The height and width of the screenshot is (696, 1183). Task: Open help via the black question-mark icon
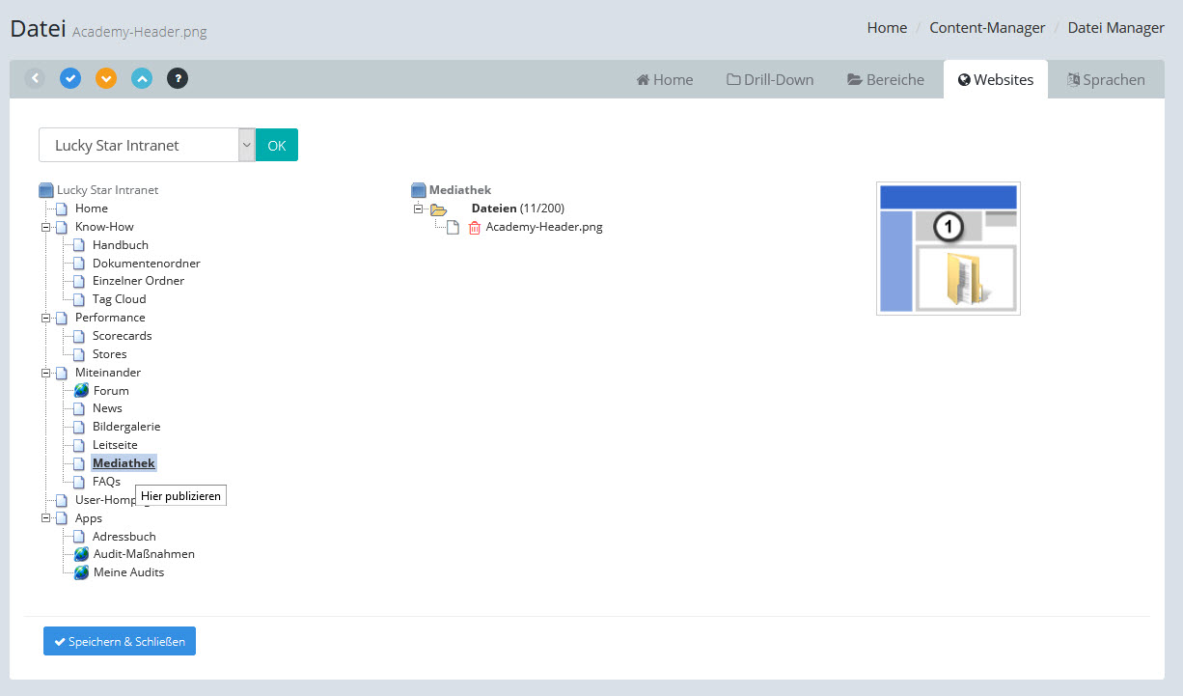point(178,78)
